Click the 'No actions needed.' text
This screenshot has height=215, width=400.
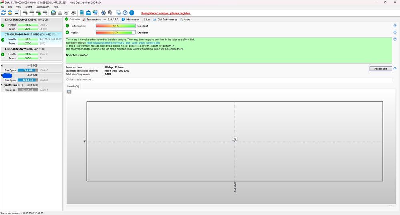pyautogui.click(x=78, y=55)
